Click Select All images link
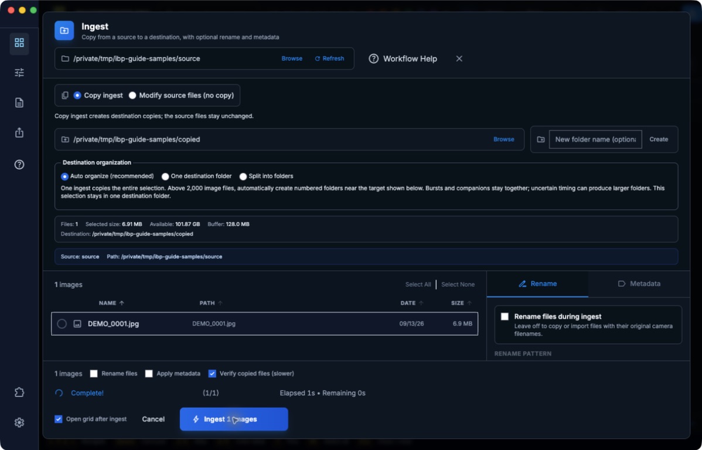 [x=418, y=284]
